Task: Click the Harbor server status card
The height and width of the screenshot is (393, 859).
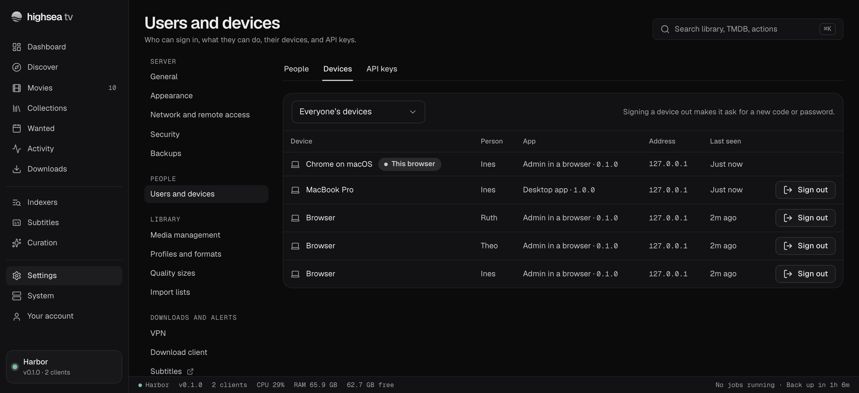Action: point(64,367)
